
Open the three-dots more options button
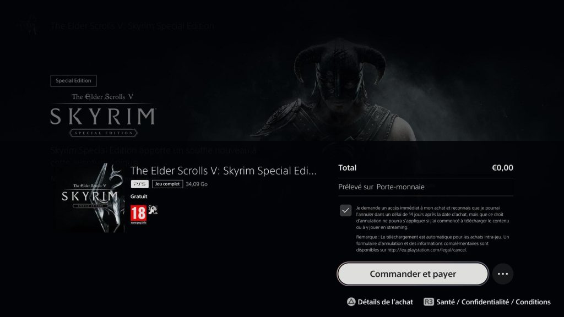502,274
